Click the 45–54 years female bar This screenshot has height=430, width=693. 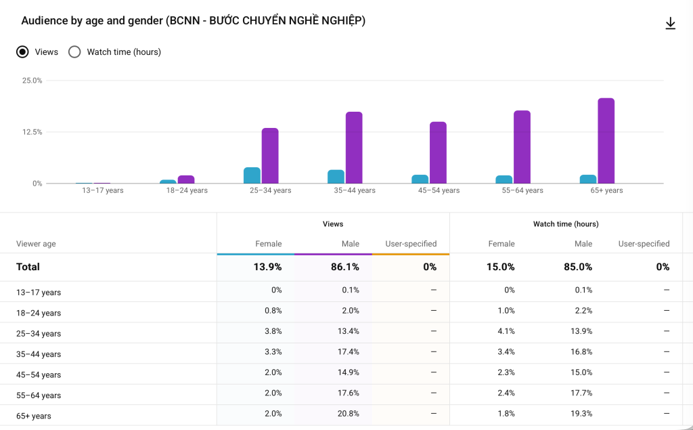420,179
